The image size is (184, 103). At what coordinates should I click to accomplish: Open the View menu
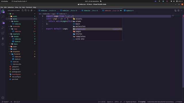point(17,7)
